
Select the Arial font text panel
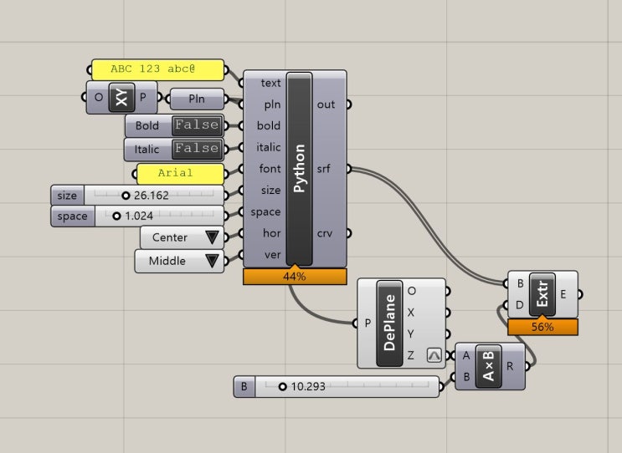(x=180, y=174)
